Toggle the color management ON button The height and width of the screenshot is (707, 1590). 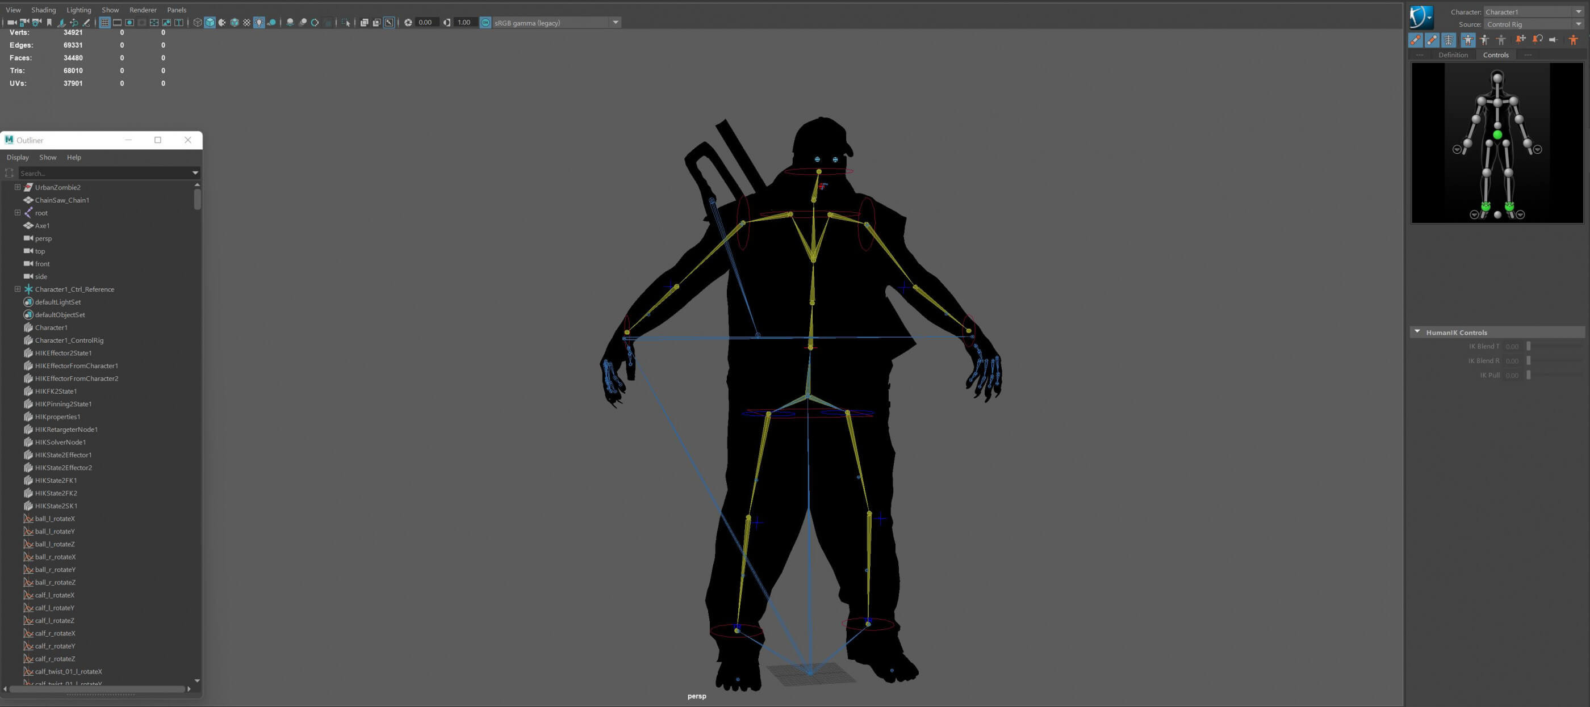coord(485,23)
